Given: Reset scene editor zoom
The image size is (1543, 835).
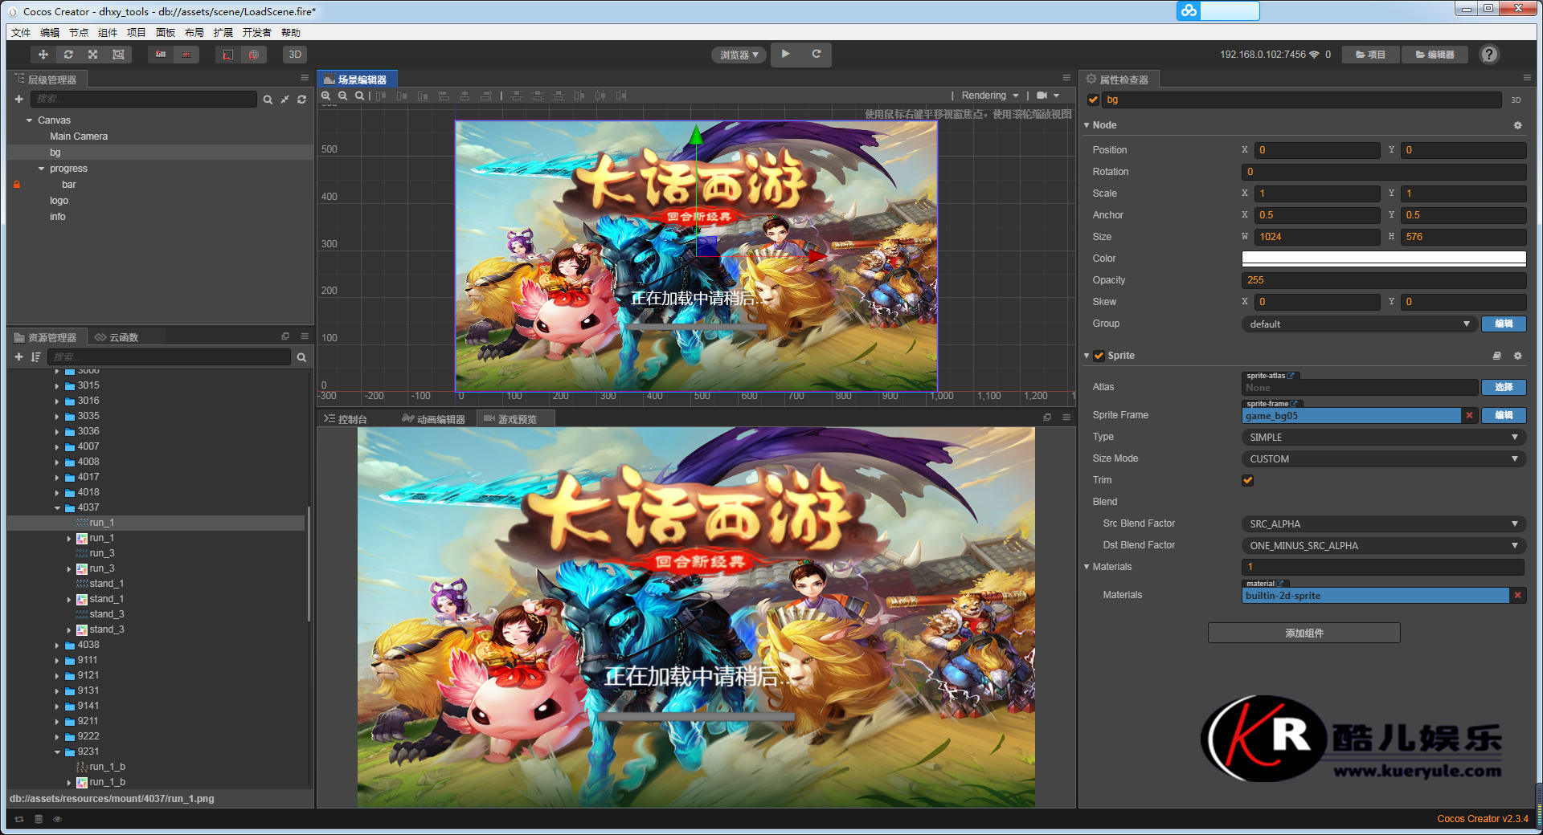Looking at the screenshot, I should click(x=359, y=96).
